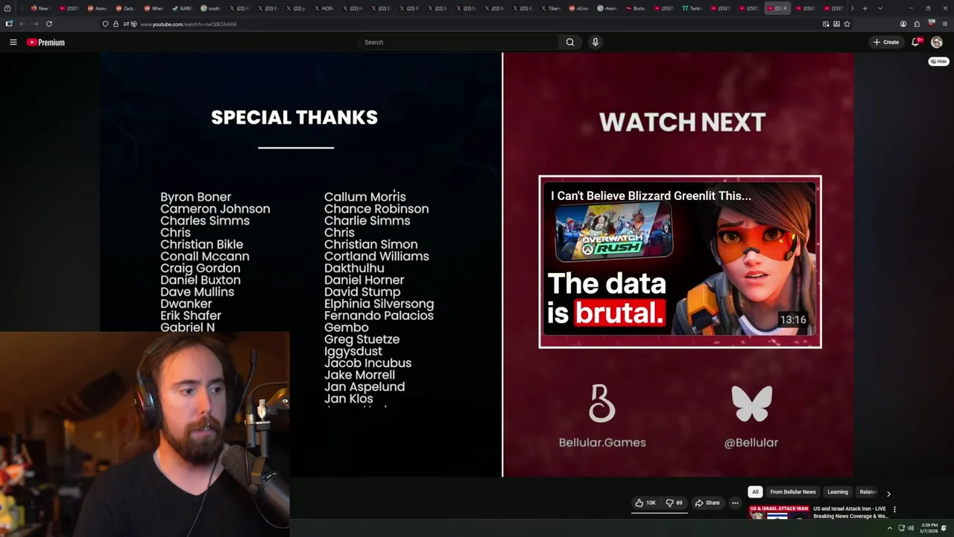Hide the overlay using the Hide button
Screen dimensions: 954x537
point(938,61)
